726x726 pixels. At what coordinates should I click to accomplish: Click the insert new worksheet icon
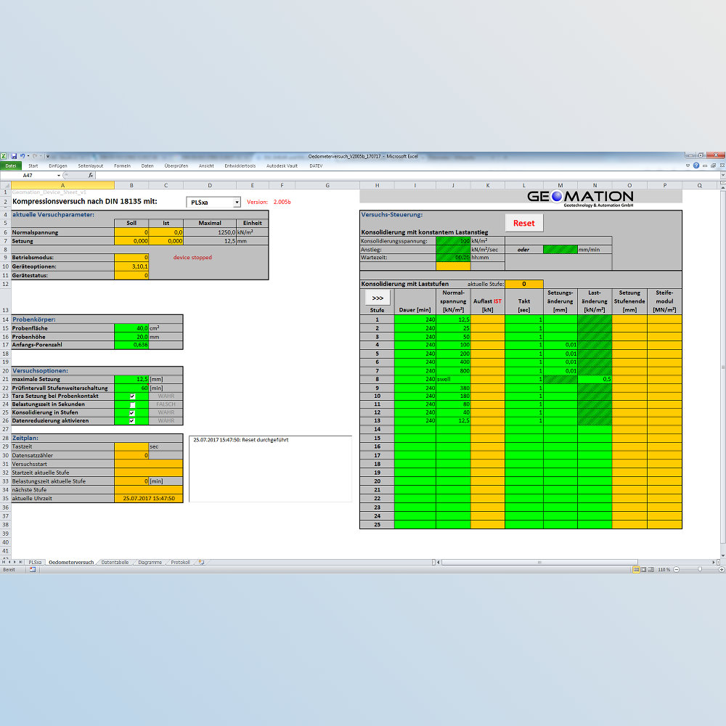tap(201, 562)
